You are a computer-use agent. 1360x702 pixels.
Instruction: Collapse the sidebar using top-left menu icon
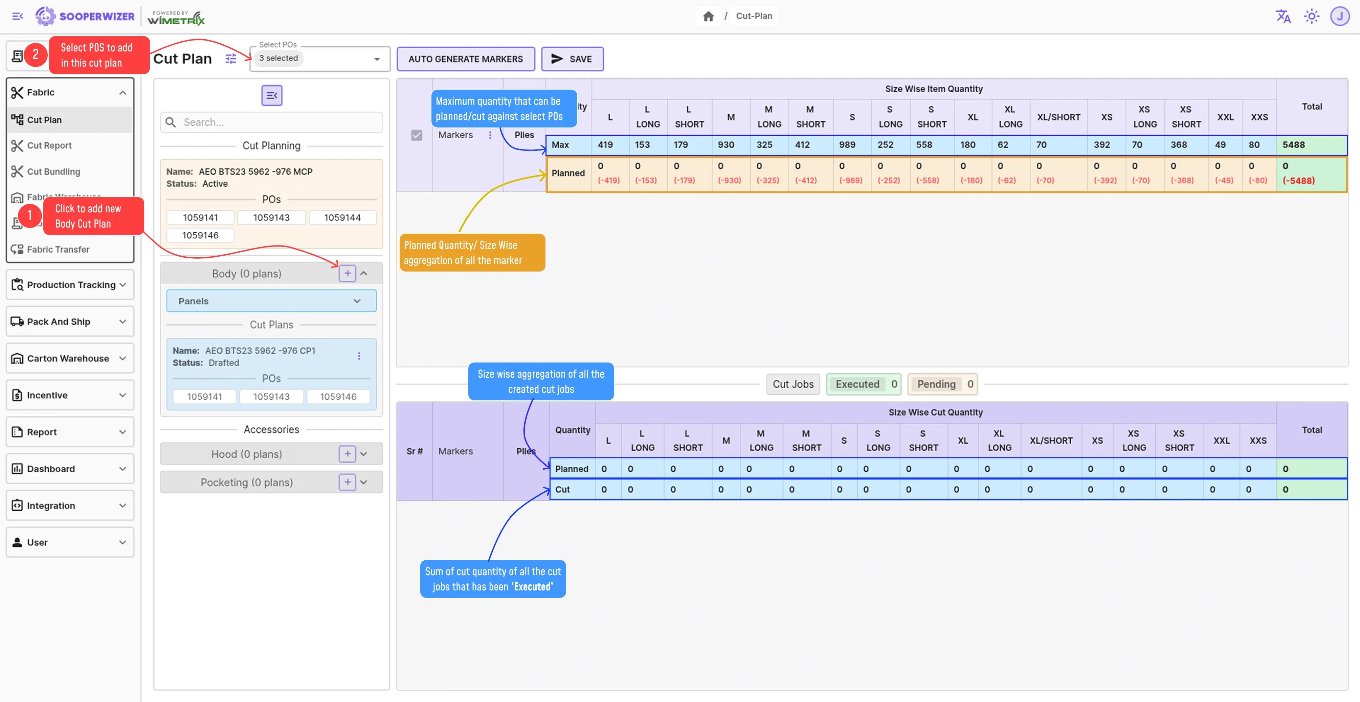point(17,16)
